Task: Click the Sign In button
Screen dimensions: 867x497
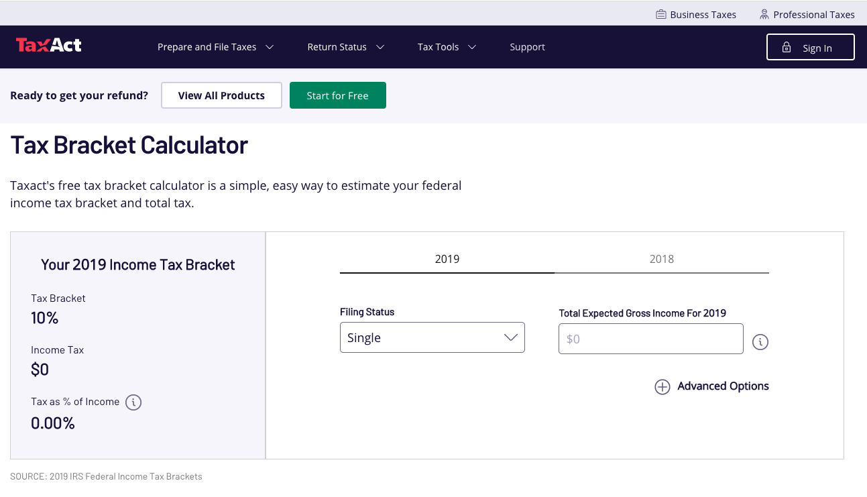Action: (811, 47)
